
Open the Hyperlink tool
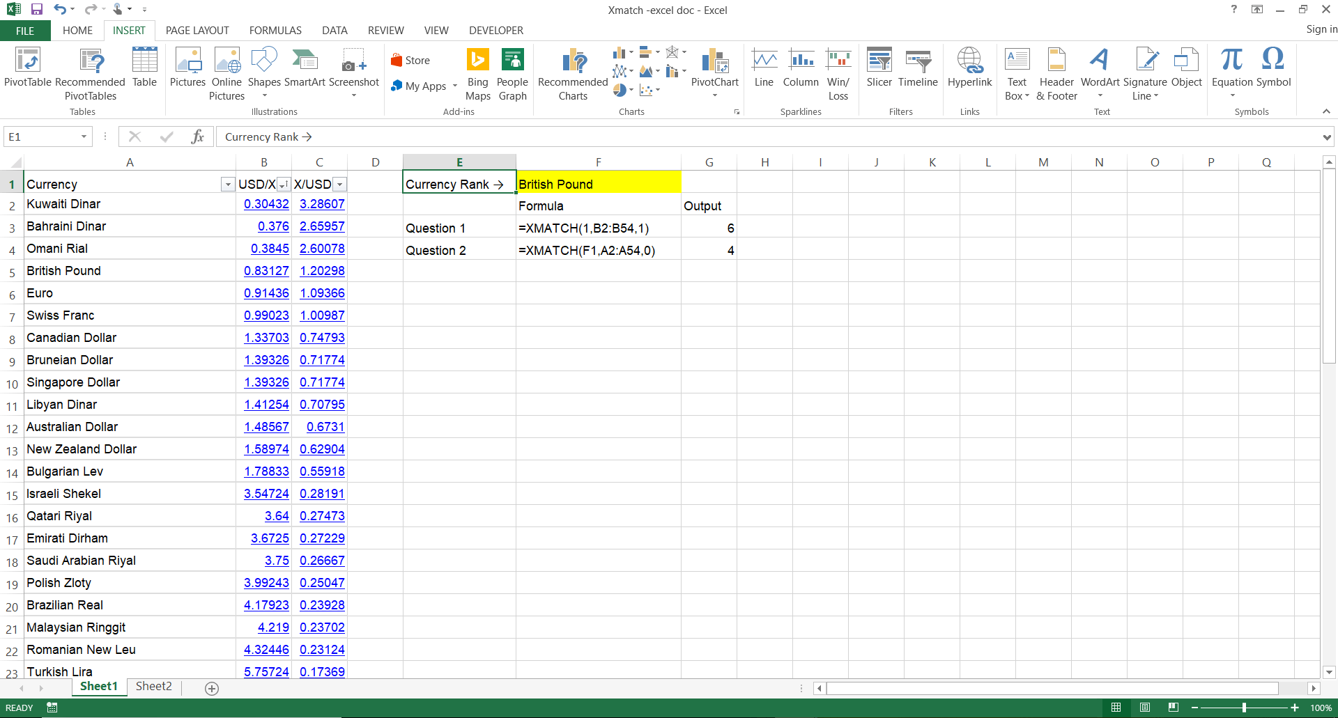(970, 70)
